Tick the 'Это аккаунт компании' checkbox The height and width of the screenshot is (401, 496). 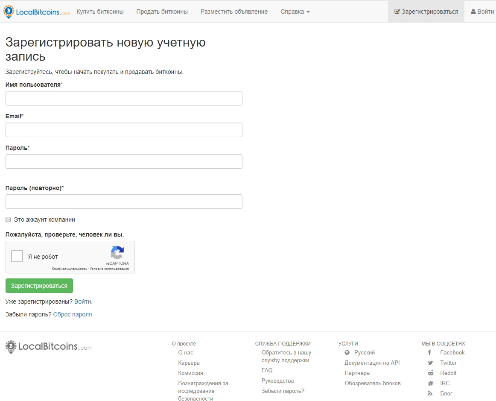[8, 220]
